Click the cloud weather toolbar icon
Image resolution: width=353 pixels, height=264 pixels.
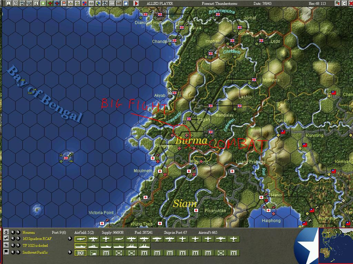tap(125, 3)
